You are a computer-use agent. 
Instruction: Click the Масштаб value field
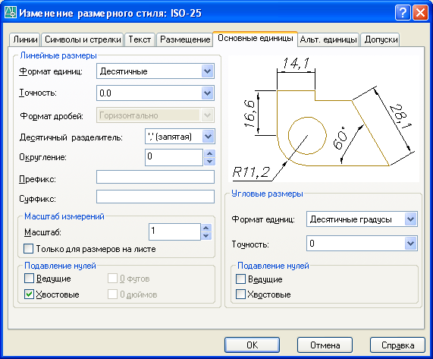(174, 231)
